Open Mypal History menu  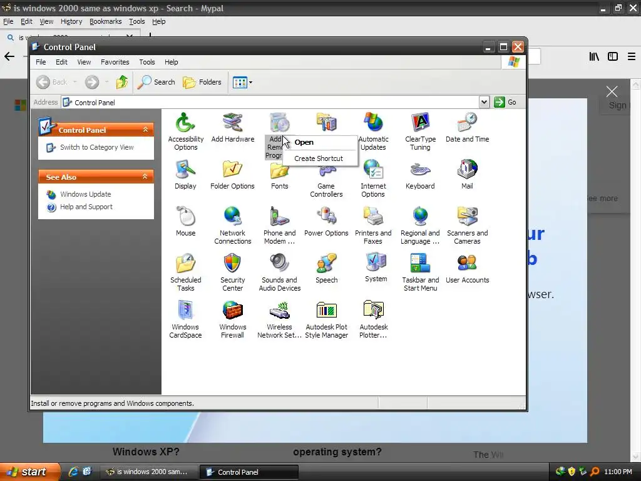71,21
